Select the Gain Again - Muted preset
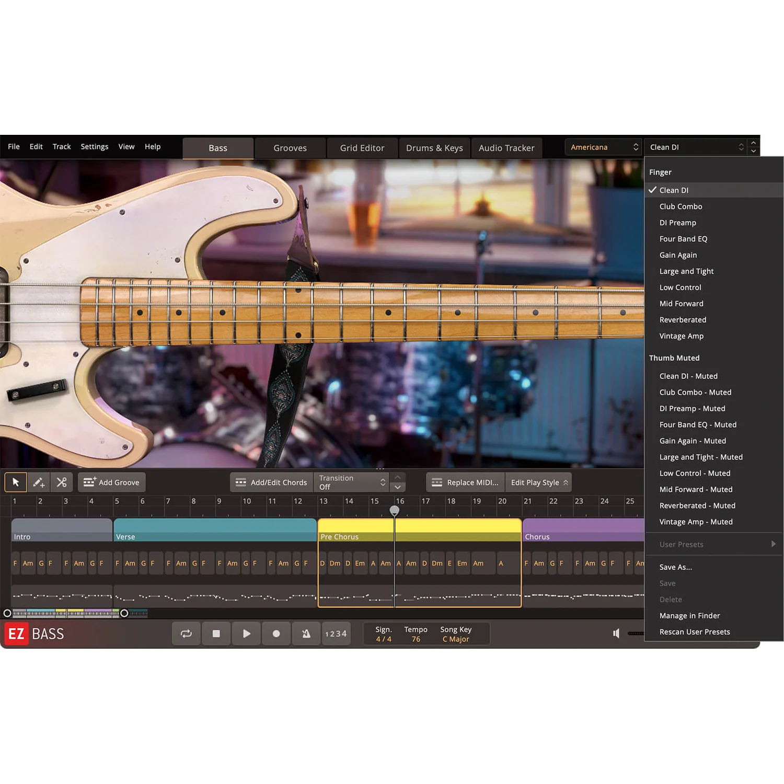This screenshot has width=784, height=784. pos(714,441)
